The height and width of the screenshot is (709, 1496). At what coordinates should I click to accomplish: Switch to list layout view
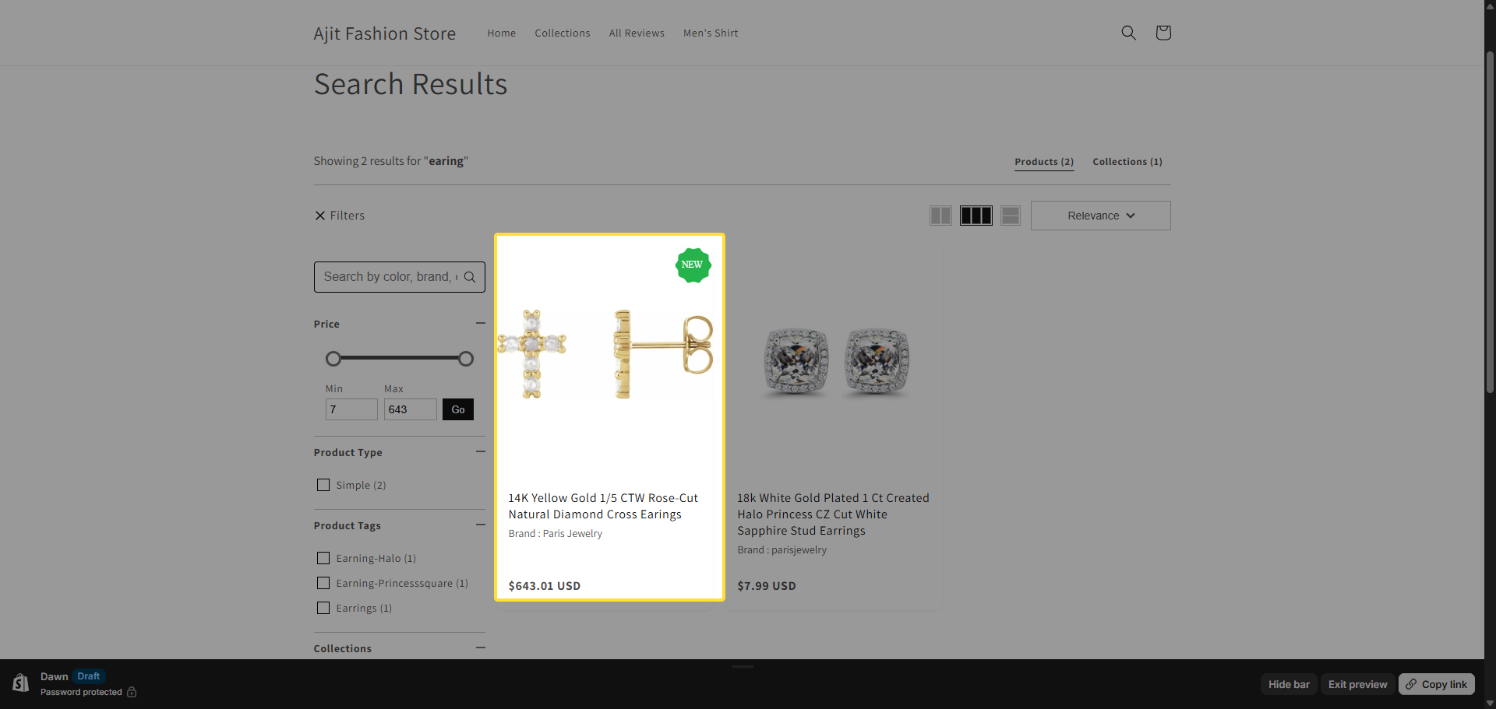click(1011, 216)
